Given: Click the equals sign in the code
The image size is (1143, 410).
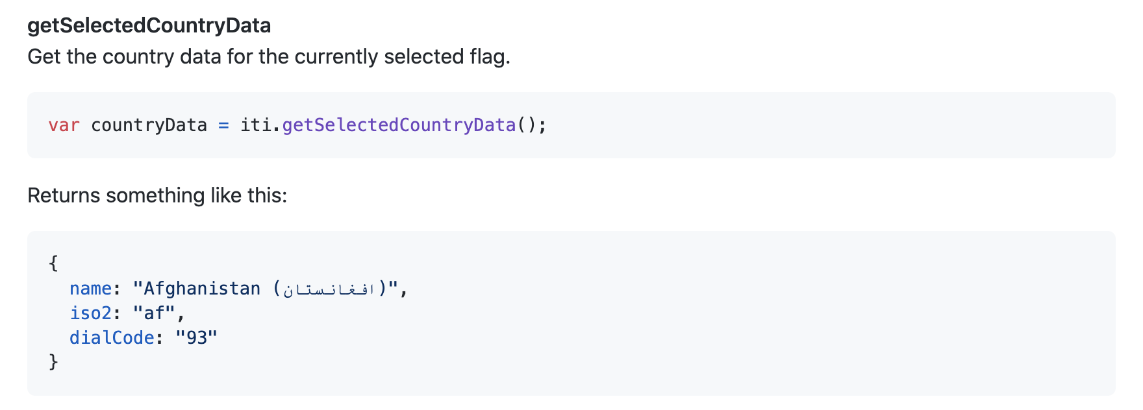Looking at the screenshot, I should [x=223, y=125].
